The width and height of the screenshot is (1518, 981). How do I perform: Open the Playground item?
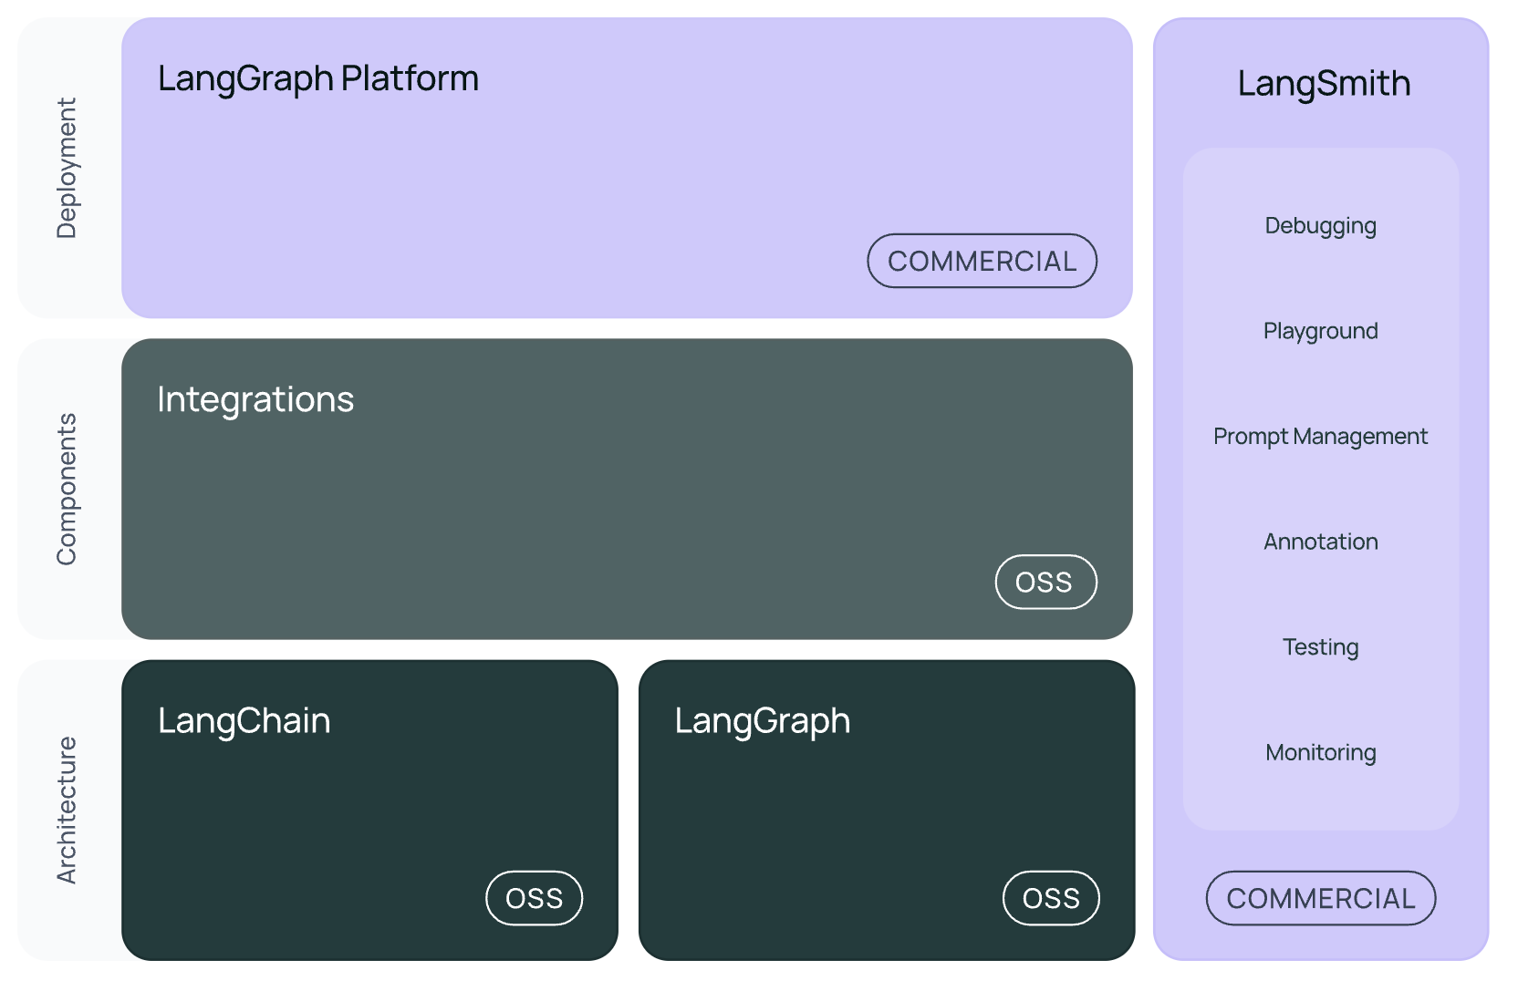tap(1320, 331)
